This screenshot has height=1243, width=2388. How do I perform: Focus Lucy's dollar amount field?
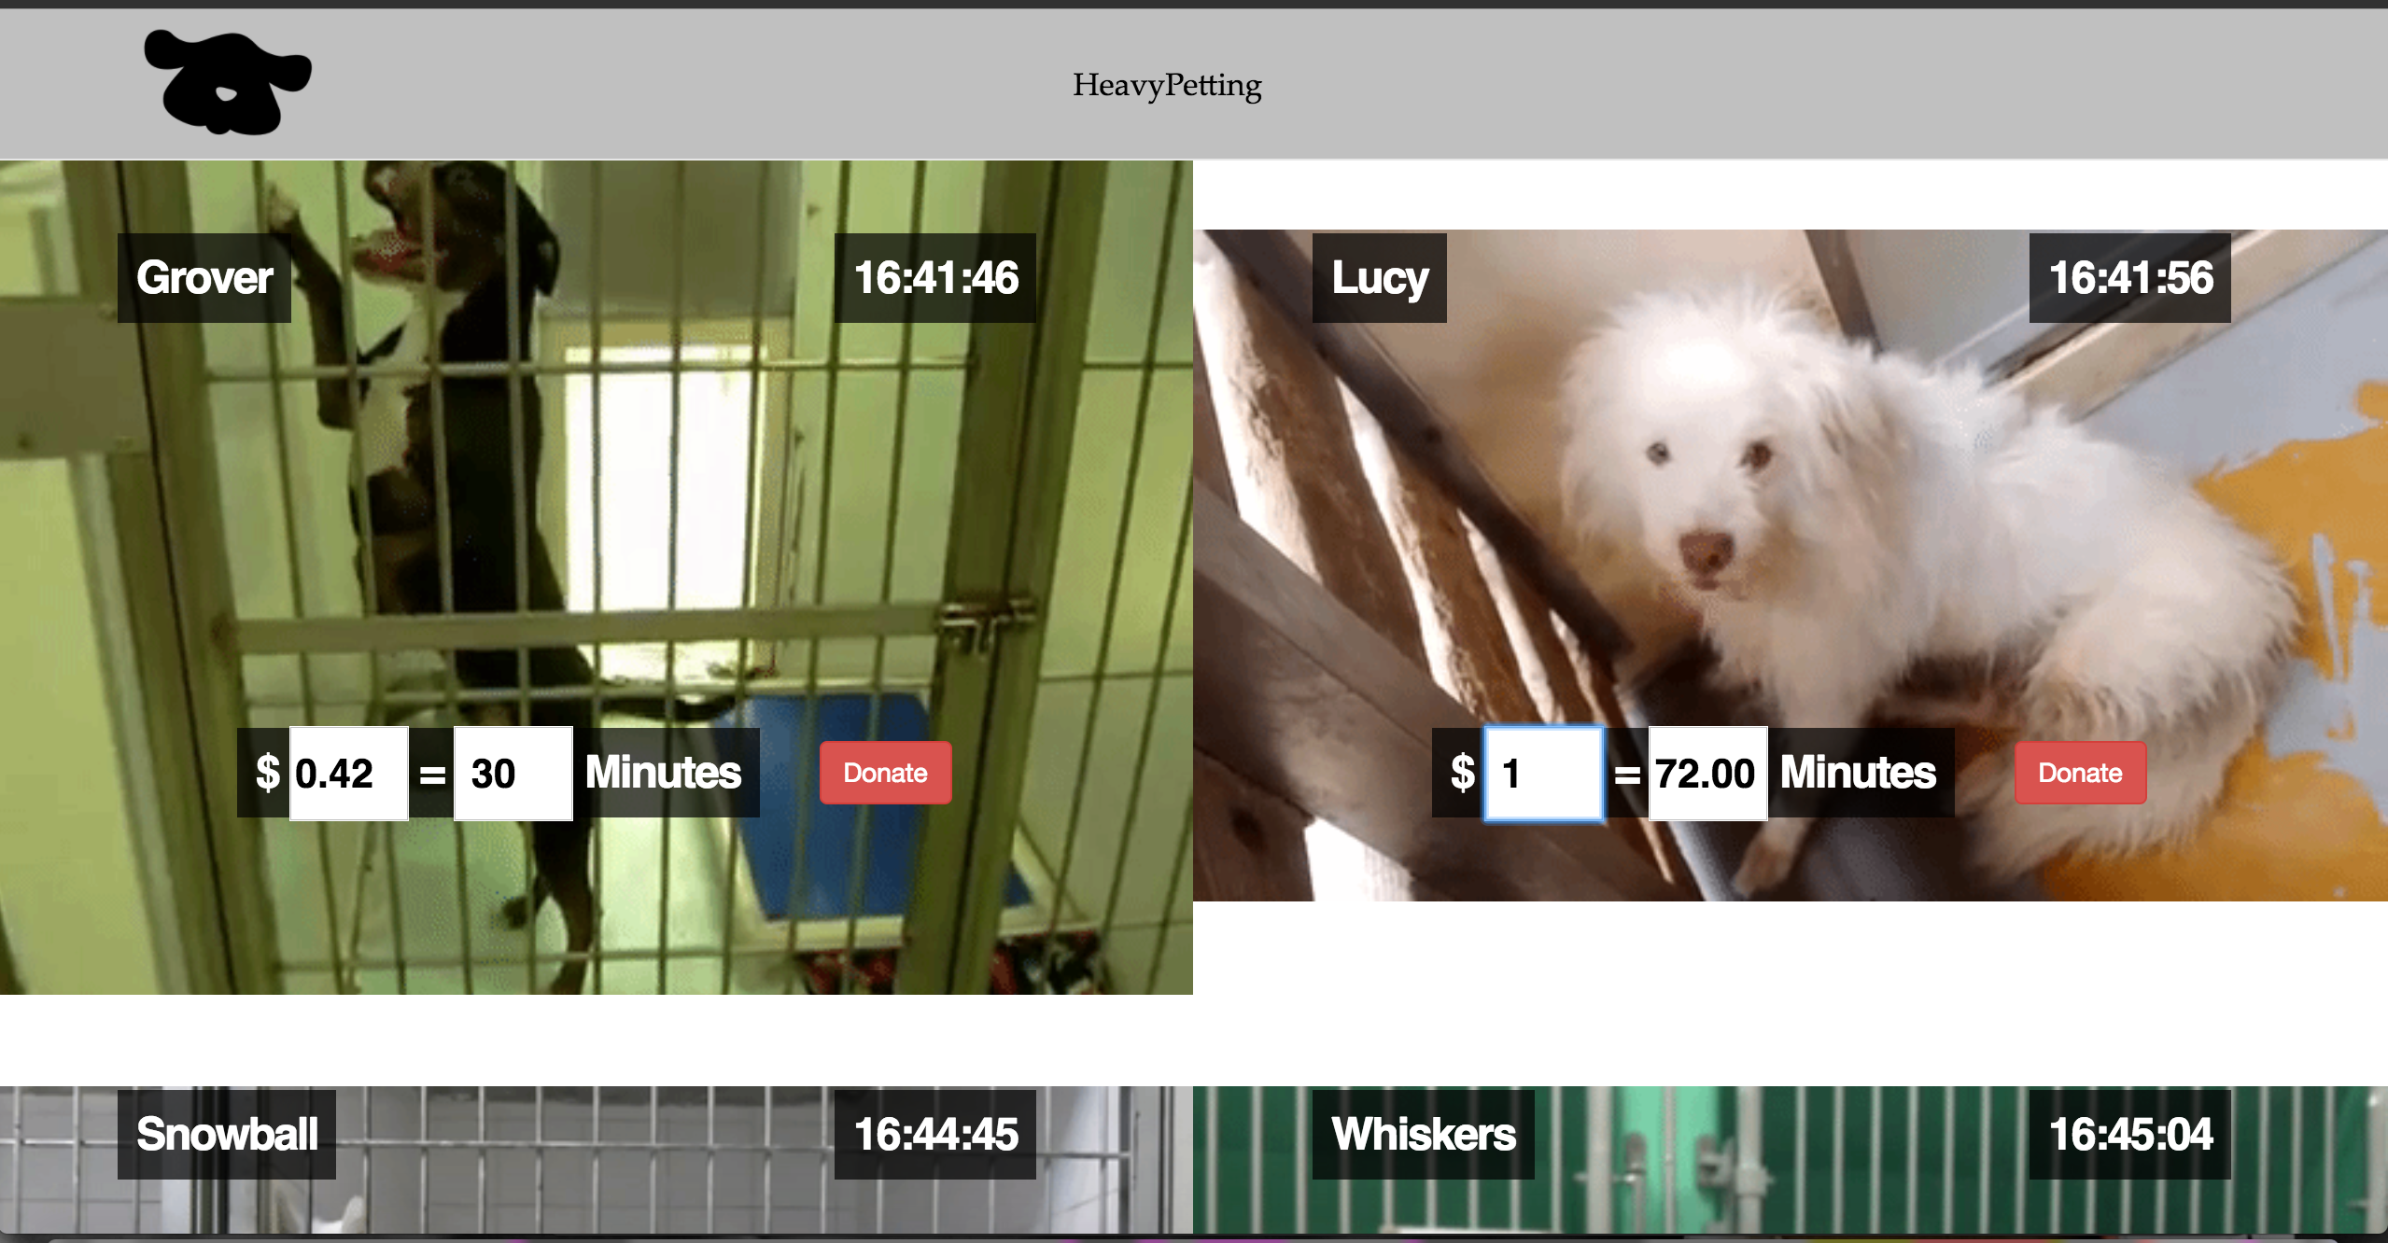click(1544, 774)
